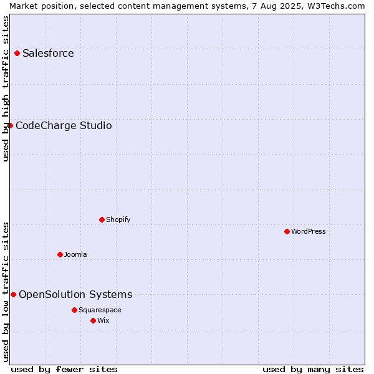Screen dimensions: 374x374
Task: Click the OpenSolution Systems red marker
Action: [x=13, y=295]
